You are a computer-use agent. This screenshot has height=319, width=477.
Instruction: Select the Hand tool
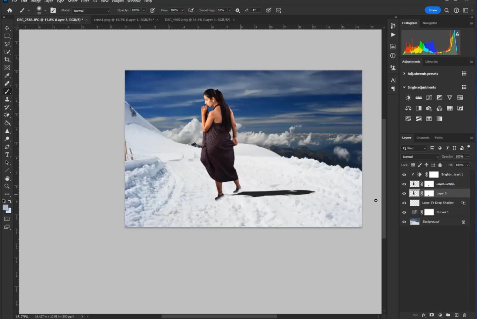pos(7,179)
